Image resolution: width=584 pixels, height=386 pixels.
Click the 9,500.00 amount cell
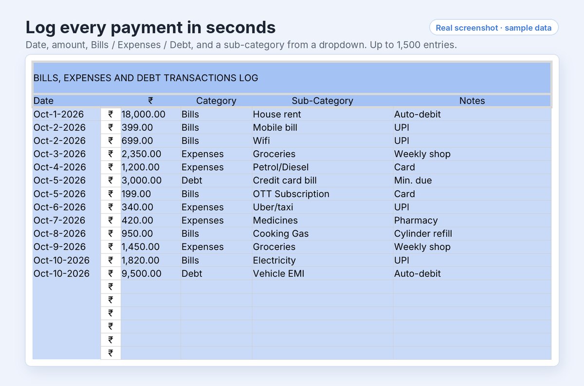pos(150,274)
